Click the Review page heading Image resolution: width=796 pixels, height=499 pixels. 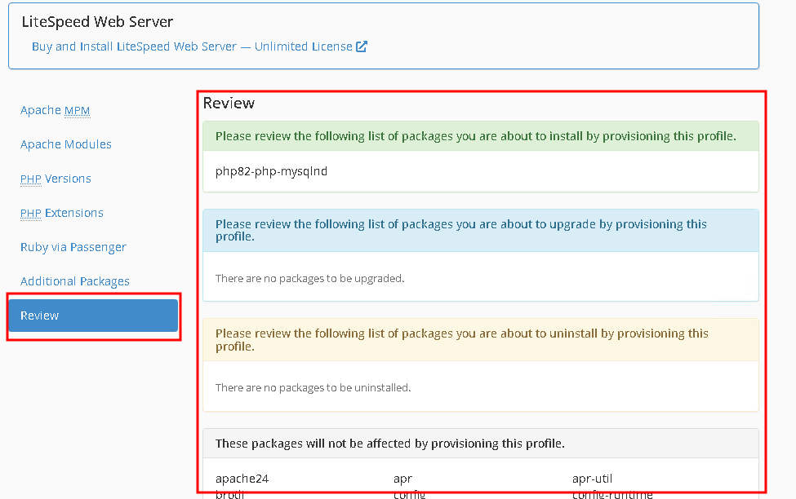point(229,103)
